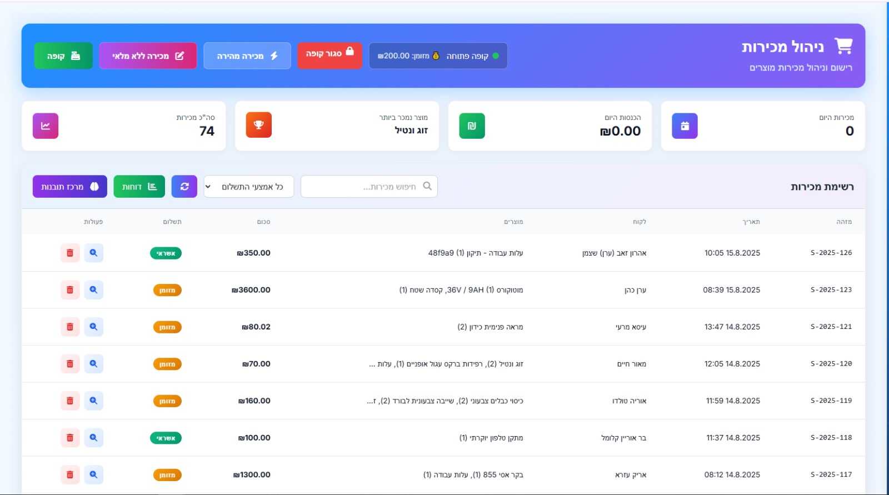Click the shekel icon in הכנסות היום card

pyautogui.click(x=472, y=126)
